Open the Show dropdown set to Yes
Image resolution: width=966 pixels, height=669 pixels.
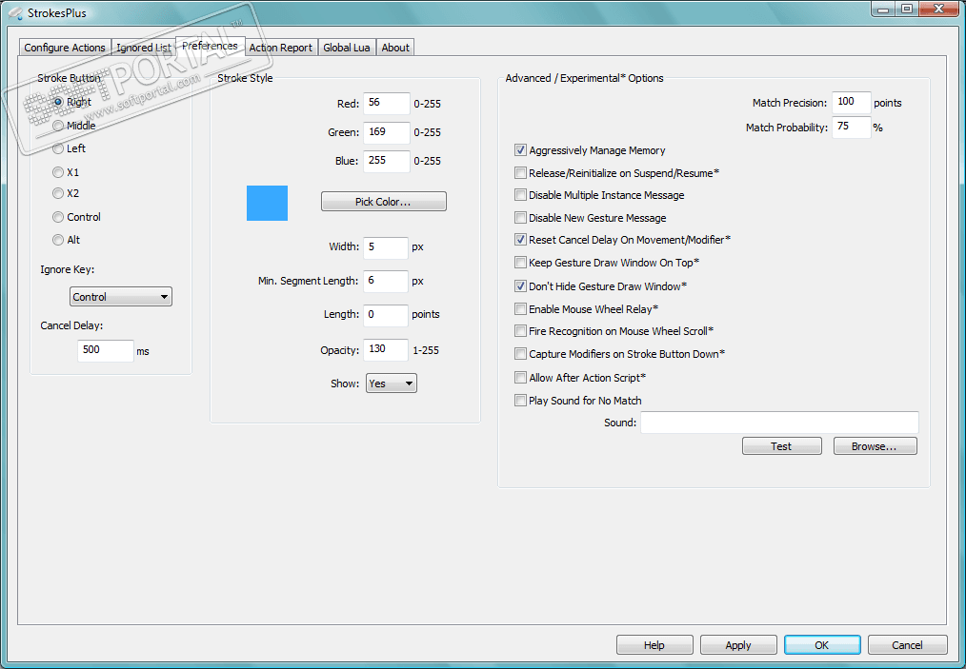click(x=392, y=384)
